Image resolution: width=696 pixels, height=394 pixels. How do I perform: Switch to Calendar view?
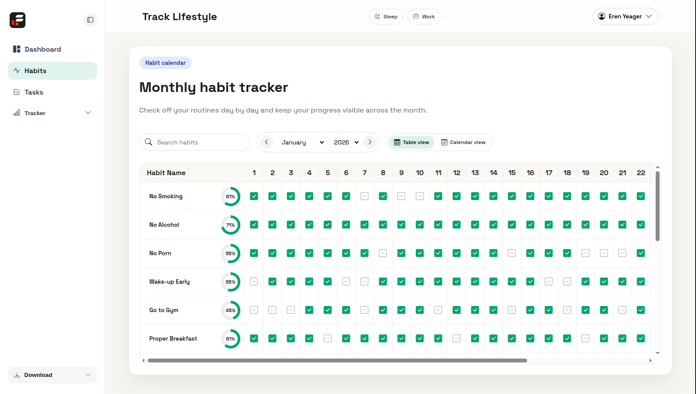point(463,142)
